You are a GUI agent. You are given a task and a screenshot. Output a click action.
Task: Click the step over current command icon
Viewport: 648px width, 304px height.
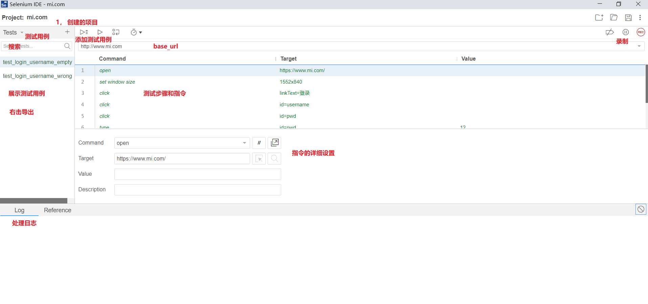pos(116,32)
